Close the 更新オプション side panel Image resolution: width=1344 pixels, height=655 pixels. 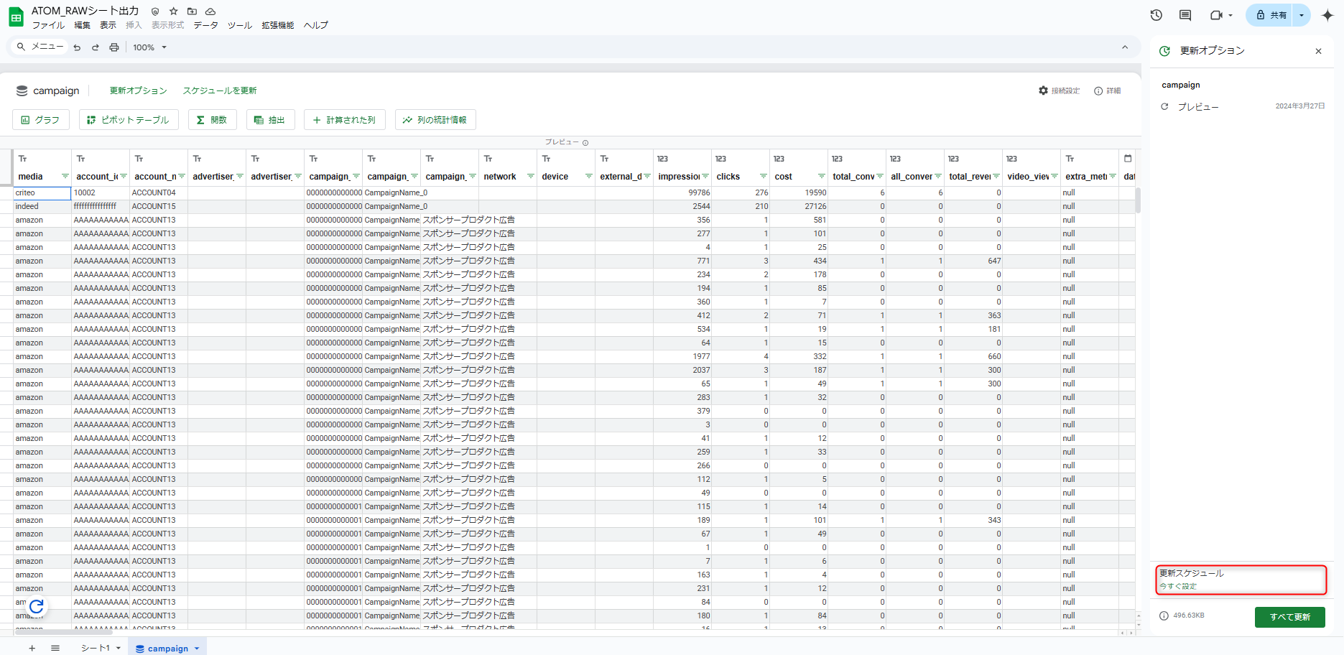[1318, 51]
